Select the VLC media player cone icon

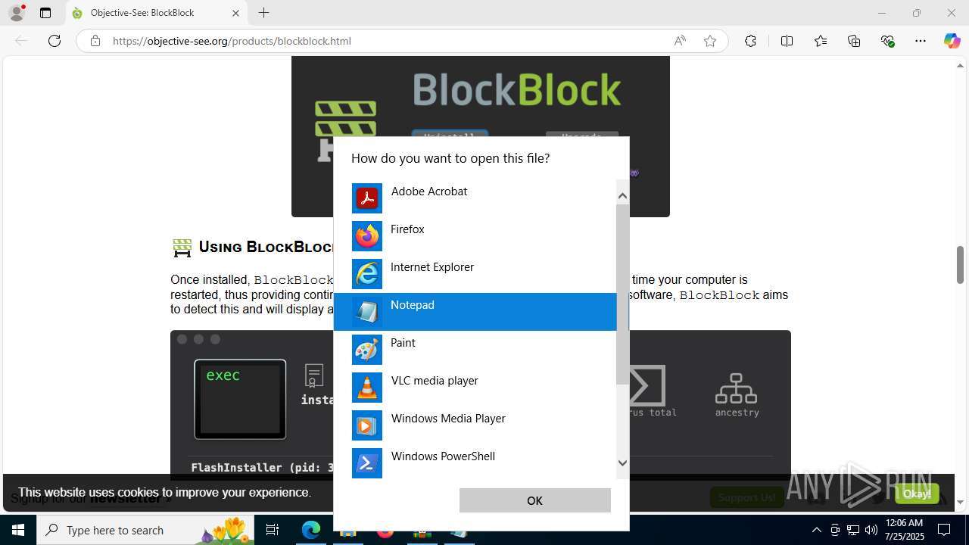click(367, 388)
